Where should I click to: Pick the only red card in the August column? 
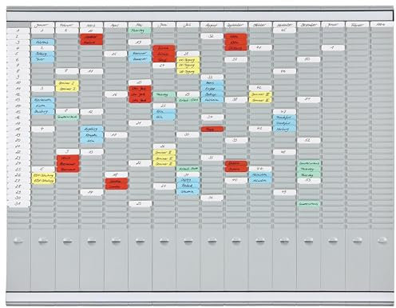(212, 129)
